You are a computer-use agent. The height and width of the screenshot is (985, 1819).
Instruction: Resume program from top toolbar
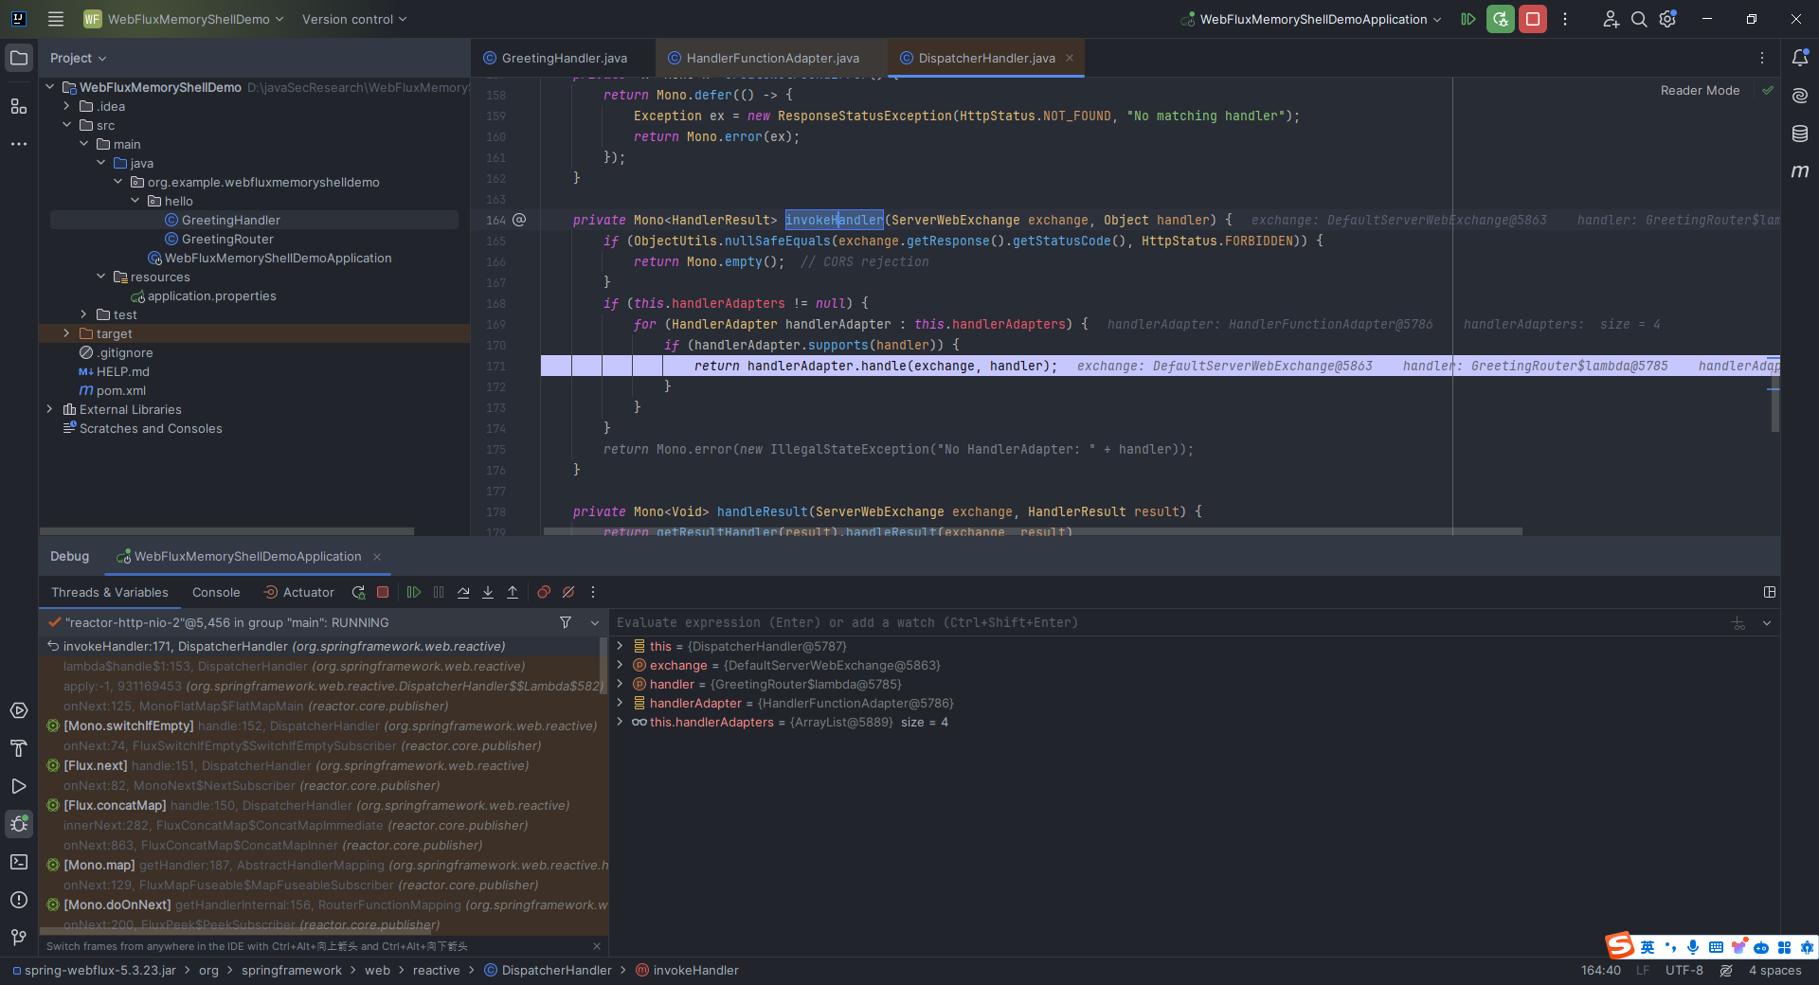click(x=1468, y=19)
